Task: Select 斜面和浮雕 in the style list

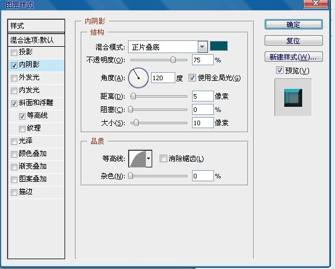Action: tap(36, 103)
